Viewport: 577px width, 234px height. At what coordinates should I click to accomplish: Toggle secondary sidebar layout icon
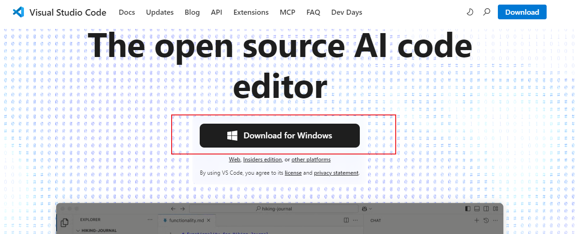click(486, 209)
